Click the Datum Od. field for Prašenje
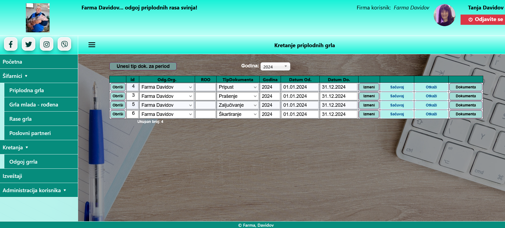505x228 pixels. (300, 96)
